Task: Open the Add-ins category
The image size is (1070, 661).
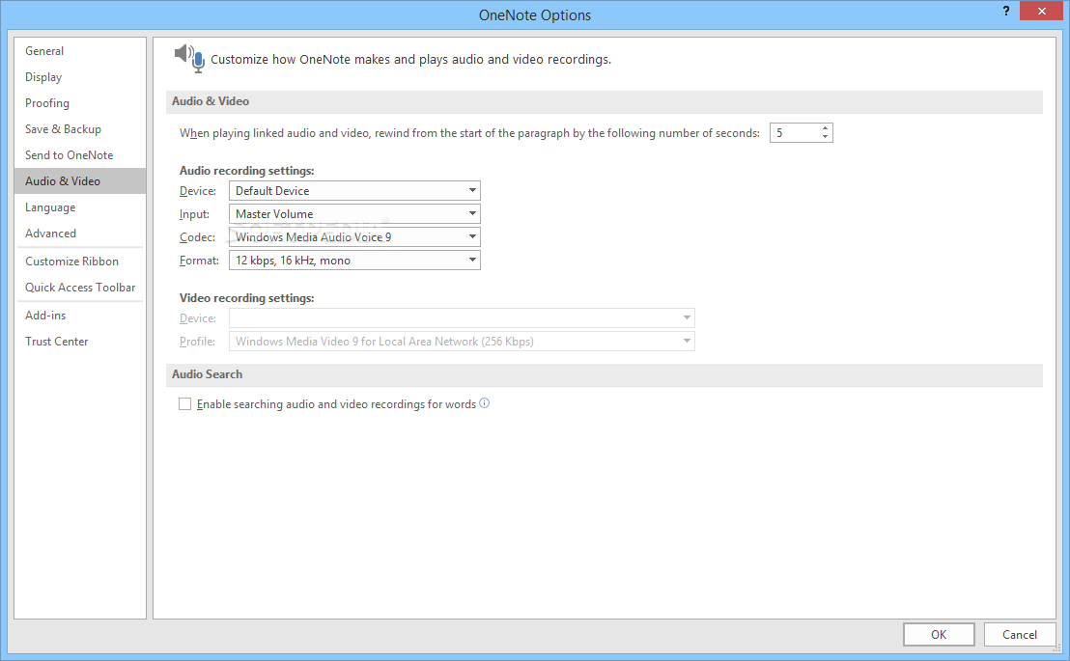Action: tap(80, 316)
